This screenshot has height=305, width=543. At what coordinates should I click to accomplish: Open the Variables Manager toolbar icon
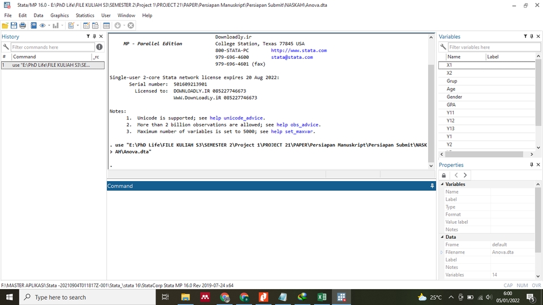107,25
